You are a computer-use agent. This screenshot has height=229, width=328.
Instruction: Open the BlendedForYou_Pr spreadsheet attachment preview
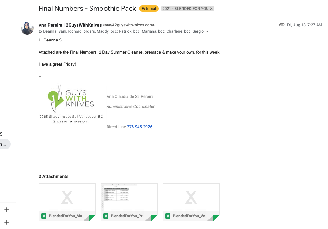[x=129, y=197]
